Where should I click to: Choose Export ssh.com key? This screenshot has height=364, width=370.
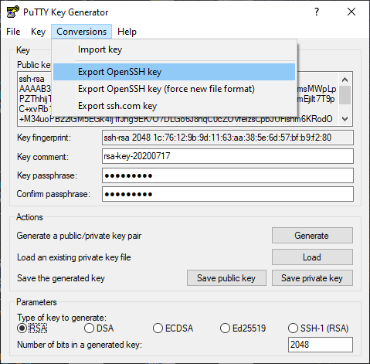click(174, 106)
